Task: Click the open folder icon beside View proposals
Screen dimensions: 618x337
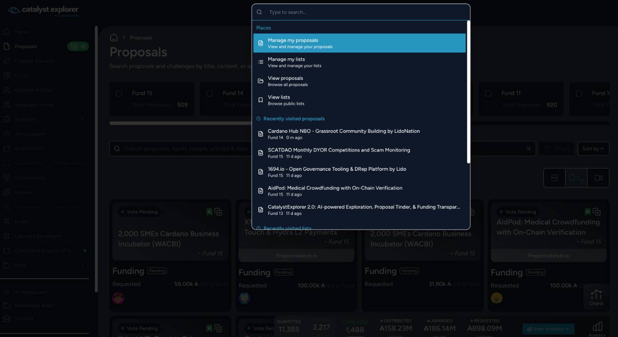Action: pos(261,81)
